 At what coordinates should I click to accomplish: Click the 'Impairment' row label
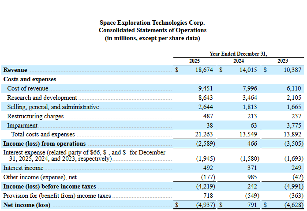22,125
